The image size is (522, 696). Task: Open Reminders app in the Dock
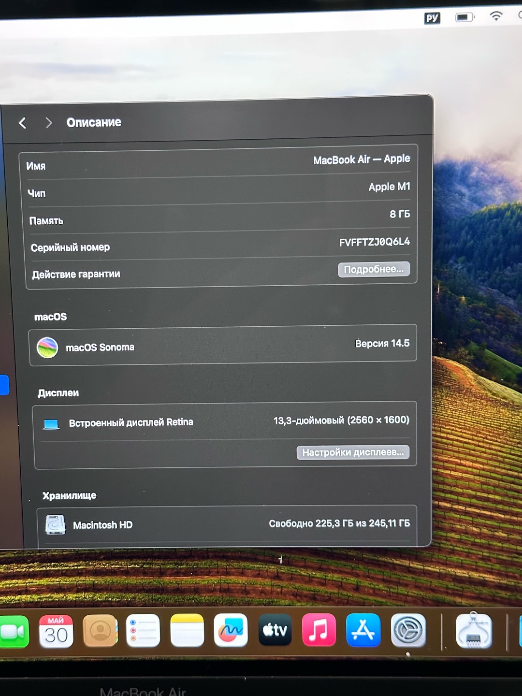(x=143, y=630)
